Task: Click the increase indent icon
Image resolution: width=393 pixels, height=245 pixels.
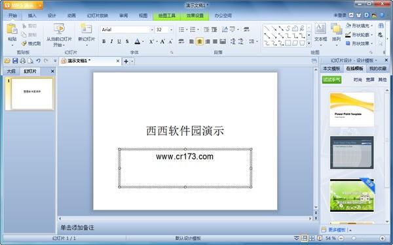Action: pos(214,30)
